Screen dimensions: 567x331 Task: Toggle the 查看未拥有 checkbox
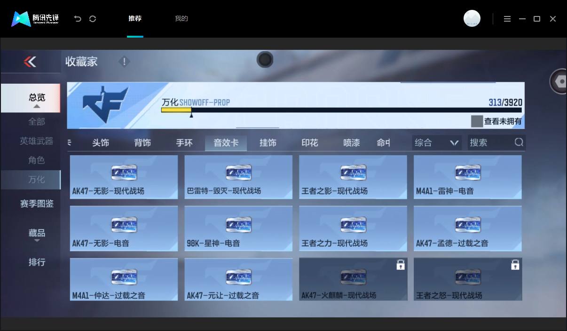coord(477,121)
